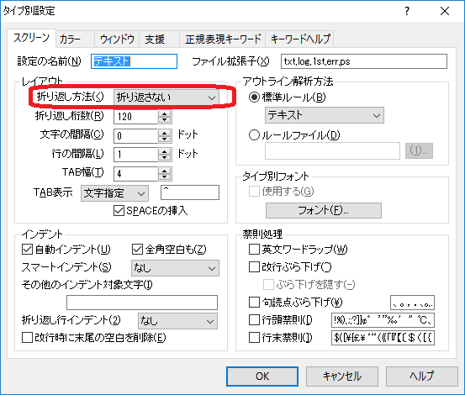Image resolution: width=465 pixels, height=395 pixels.
Task: Increase 行の間隔 with up arrow
Action: click(164, 151)
